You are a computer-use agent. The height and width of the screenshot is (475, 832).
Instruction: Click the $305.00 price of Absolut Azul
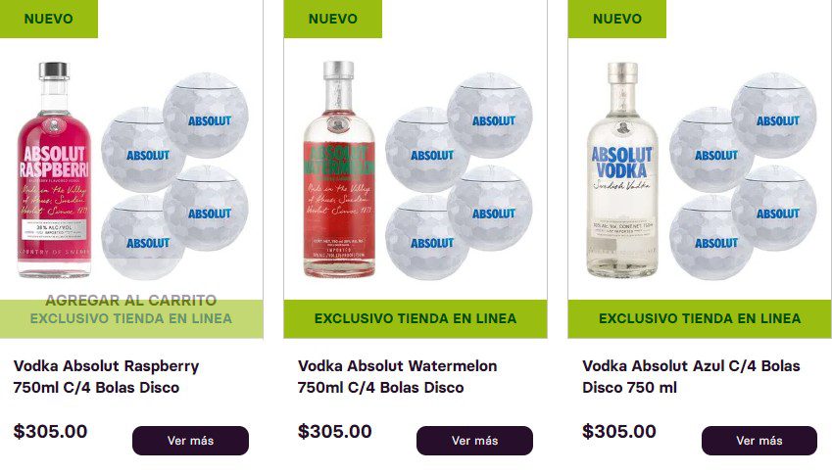coord(619,432)
